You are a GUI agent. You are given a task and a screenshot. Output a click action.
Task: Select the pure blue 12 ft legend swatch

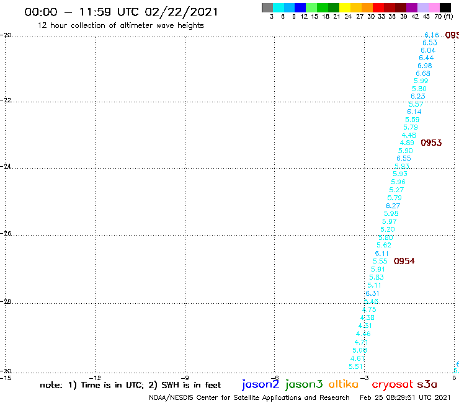click(x=300, y=7)
